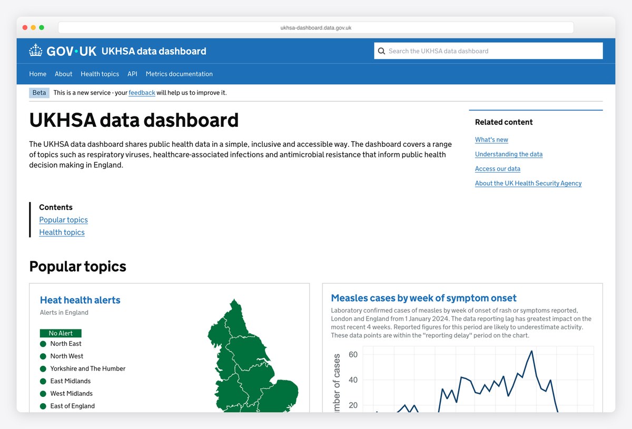The height and width of the screenshot is (429, 632).
Task: Click the East of England text
Action: click(x=73, y=406)
